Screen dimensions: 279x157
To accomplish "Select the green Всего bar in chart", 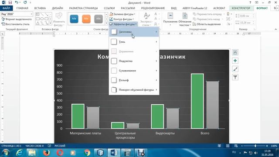I will click(197, 101).
